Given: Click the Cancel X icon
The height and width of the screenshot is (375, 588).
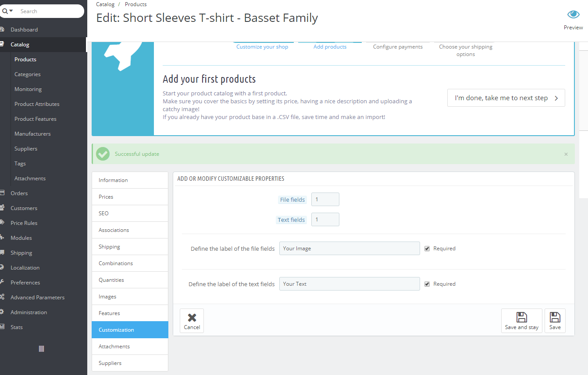Looking at the screenshot, I should coord(192,318).
